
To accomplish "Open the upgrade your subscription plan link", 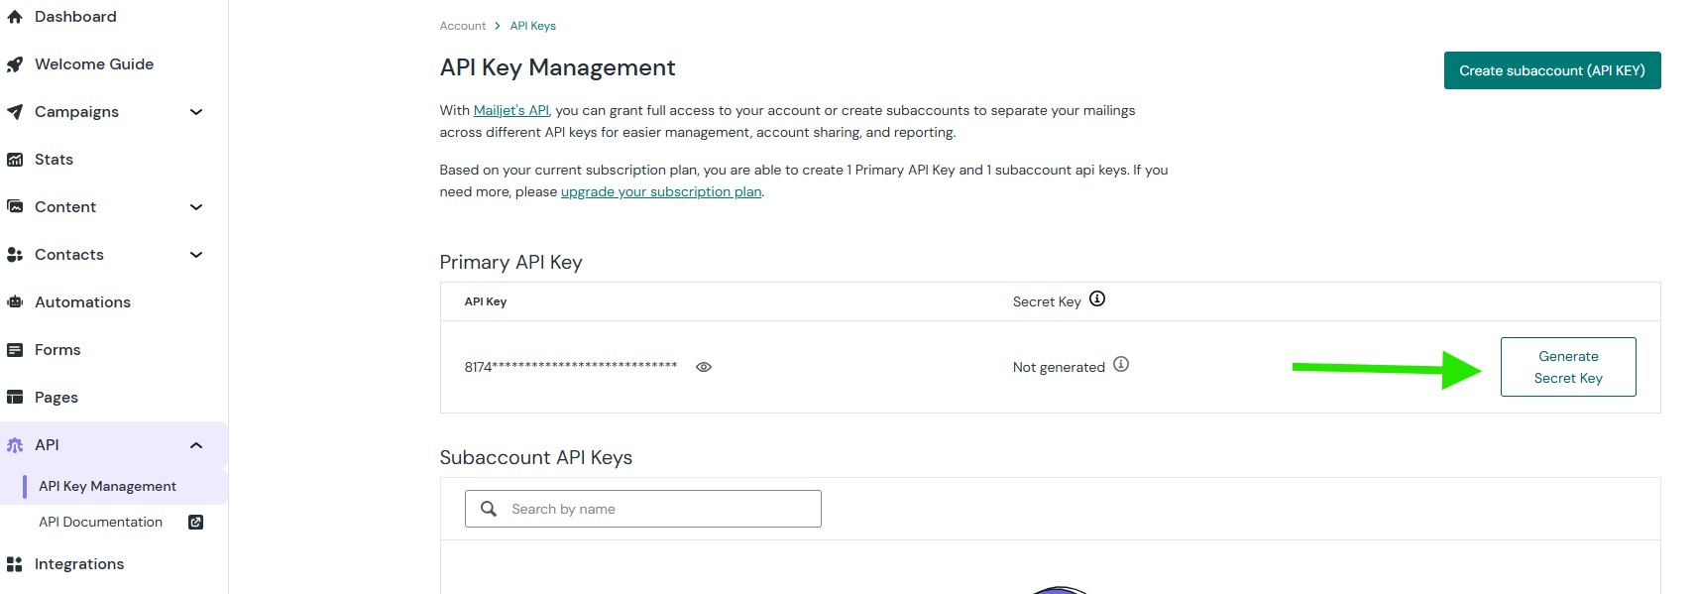I will pos(661,191).
